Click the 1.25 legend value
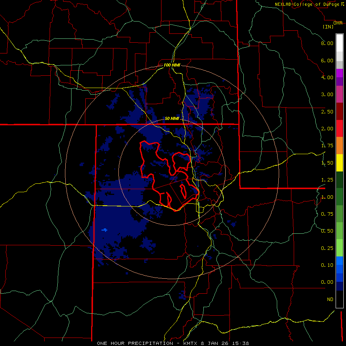 click(327, 180)
